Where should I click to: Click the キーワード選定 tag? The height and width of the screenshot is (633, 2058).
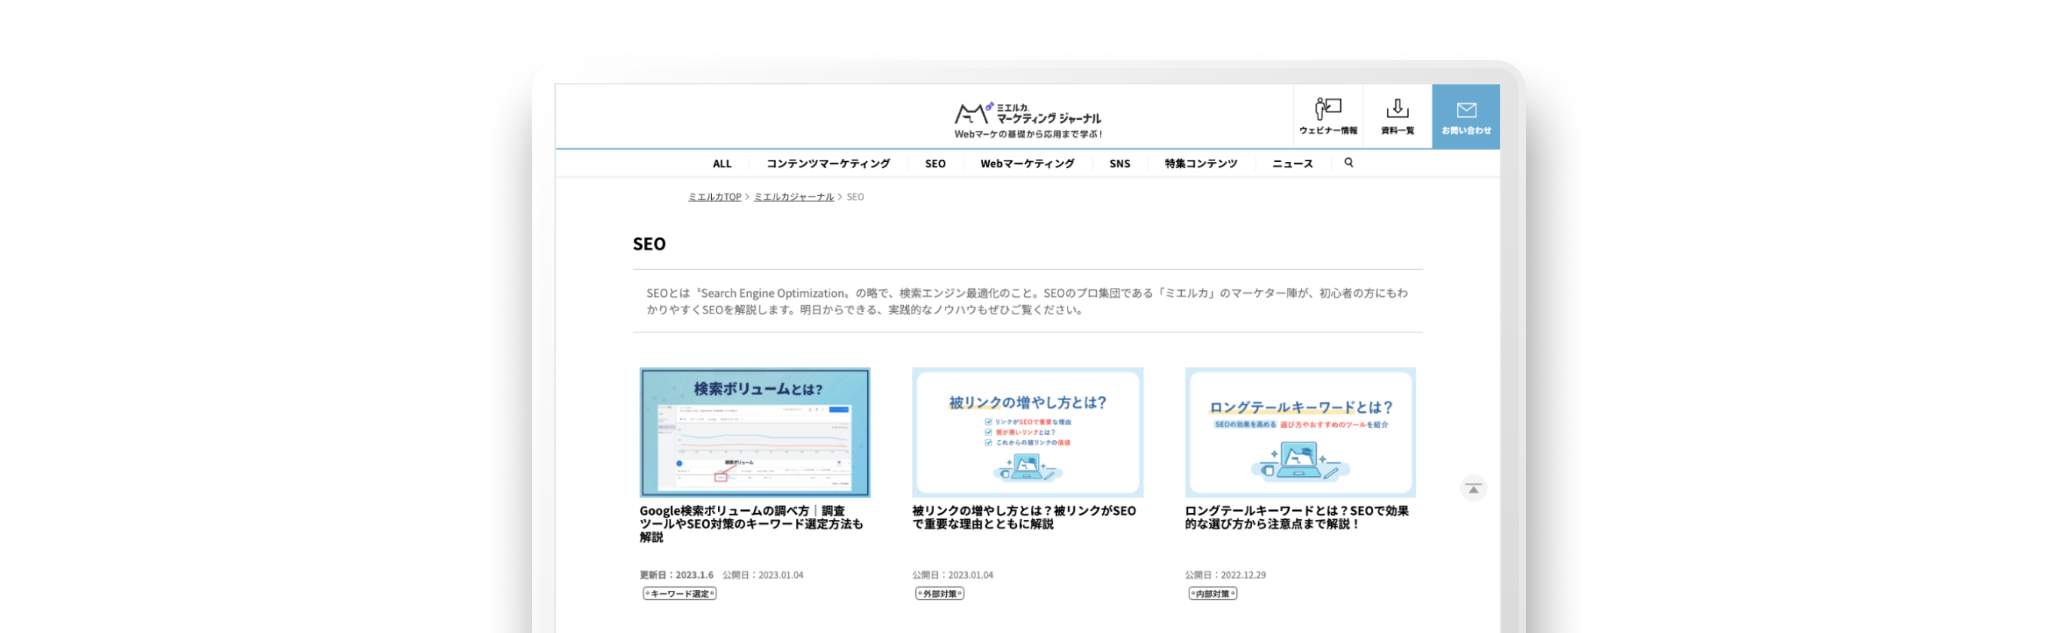[679, 593]
